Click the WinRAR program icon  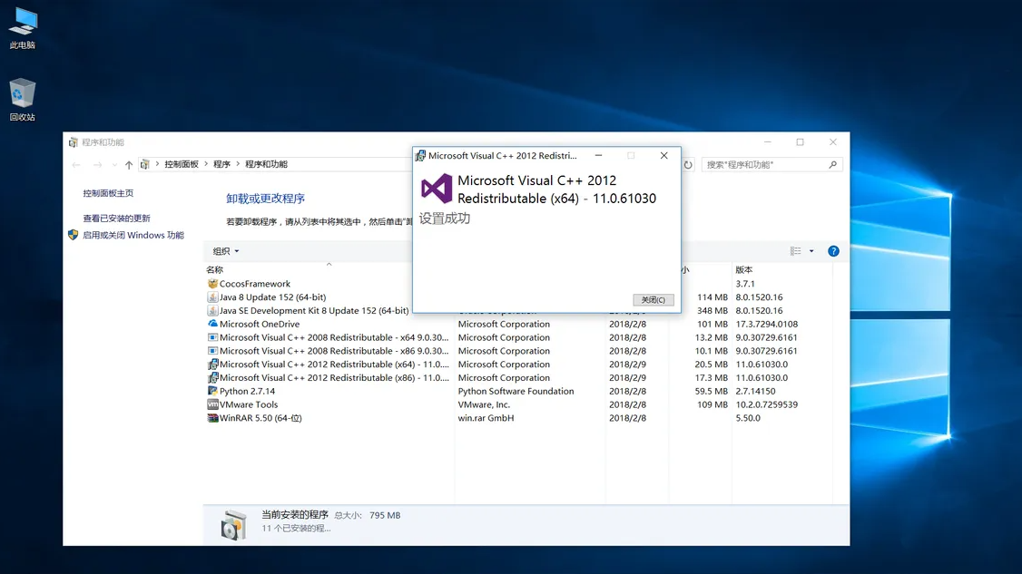coord(212,418)
